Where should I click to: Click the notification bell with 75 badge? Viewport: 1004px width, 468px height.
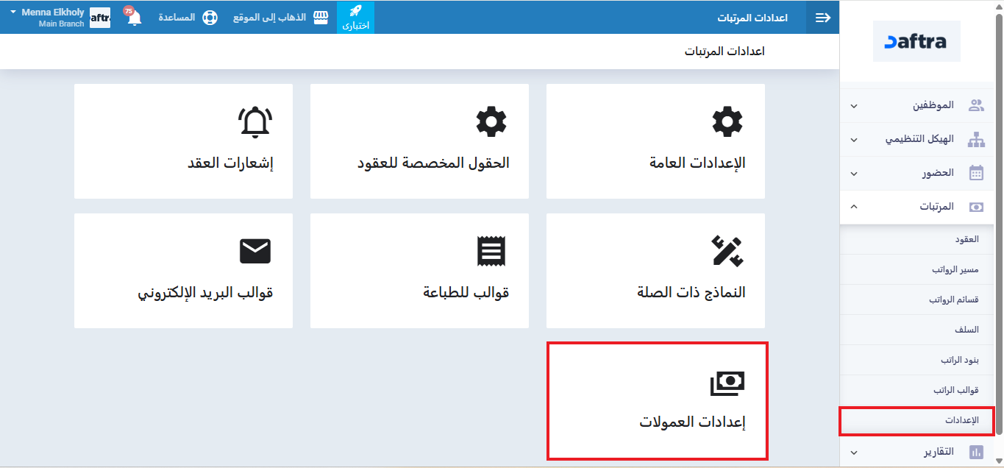point(134,18)
